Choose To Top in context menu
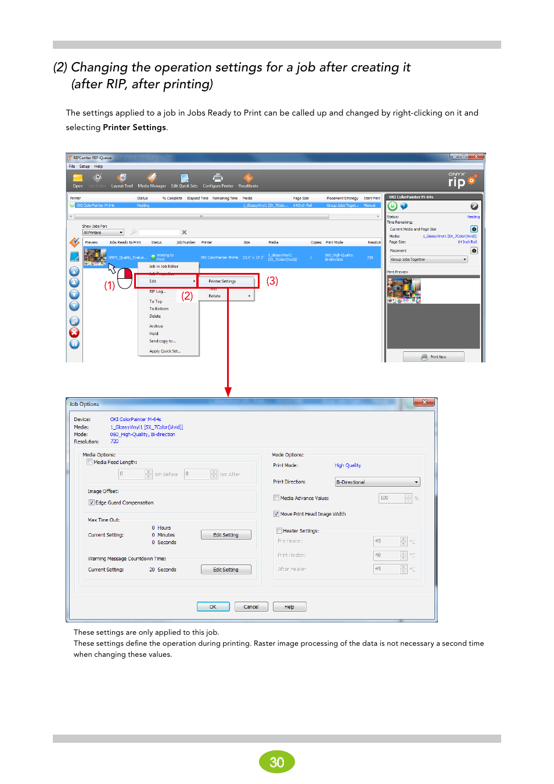 tap(156, 301)
